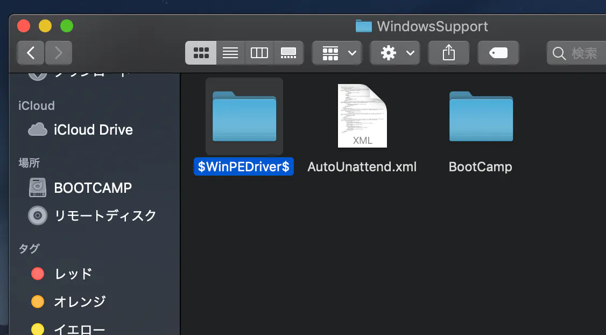Screen dimensions: 606x335
Task: Select the レッド red tag
Action: coord(62,274)
